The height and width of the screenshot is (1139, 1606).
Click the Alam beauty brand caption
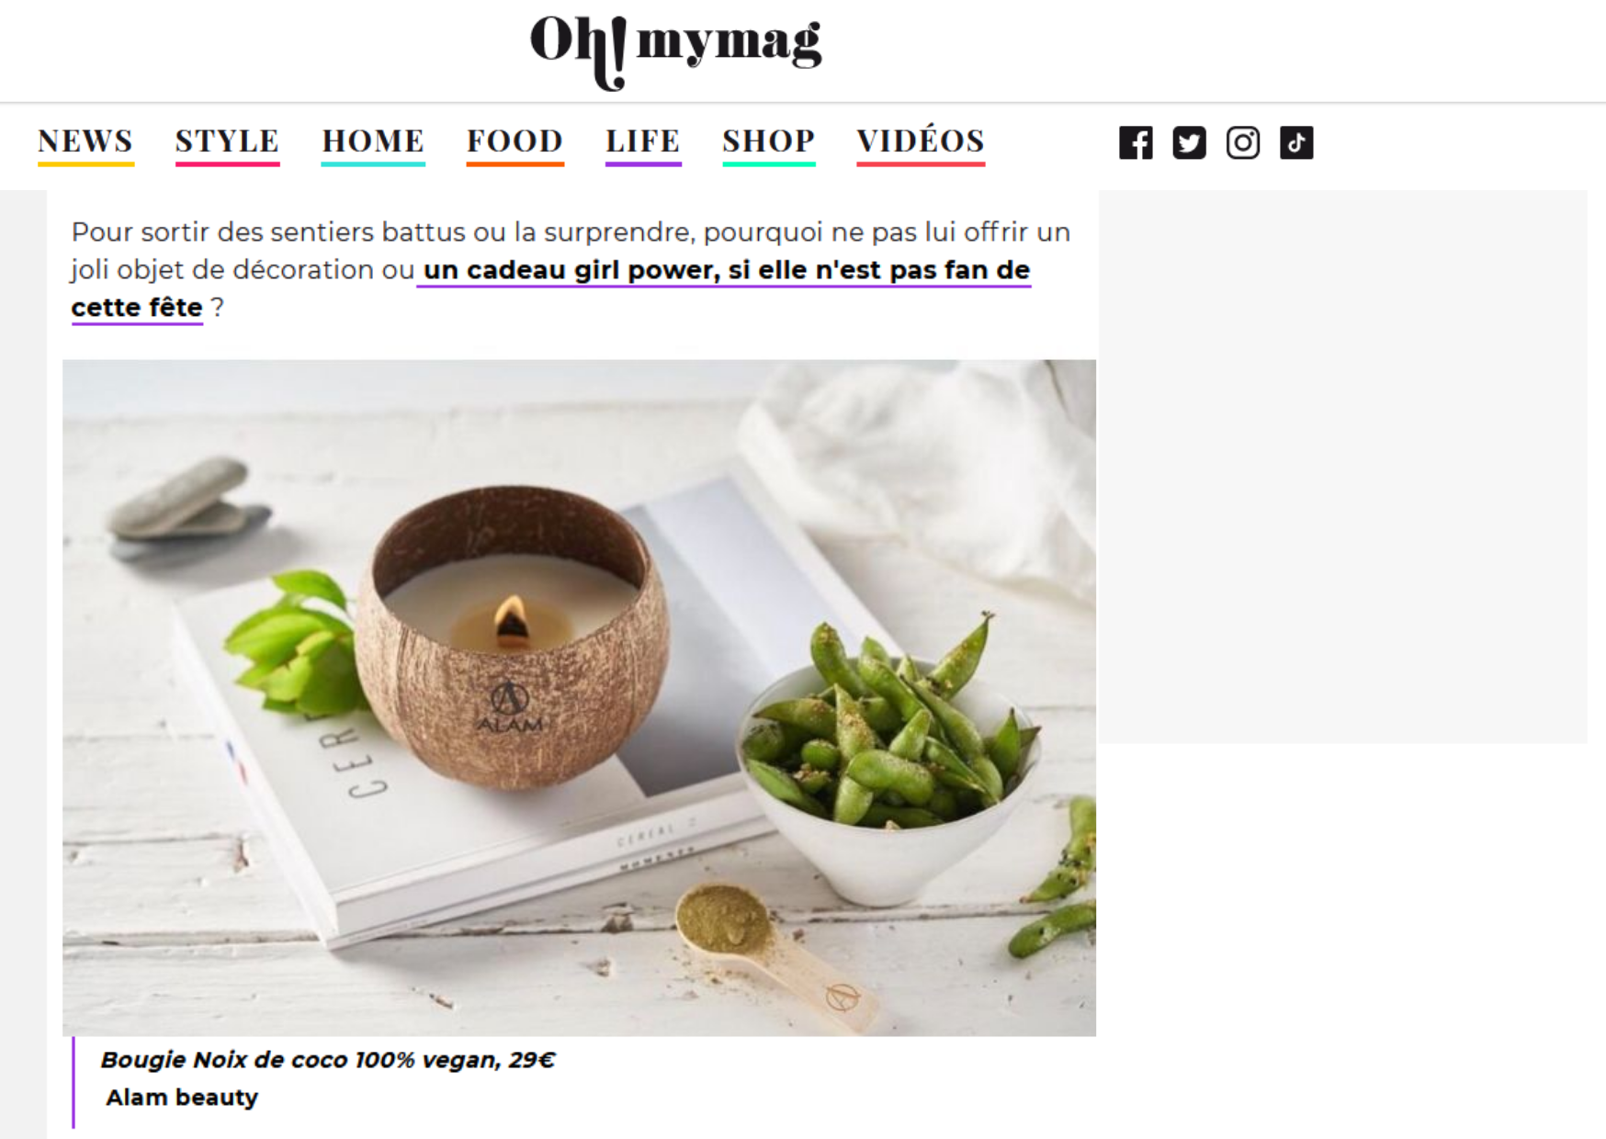tap(182, 1098)
